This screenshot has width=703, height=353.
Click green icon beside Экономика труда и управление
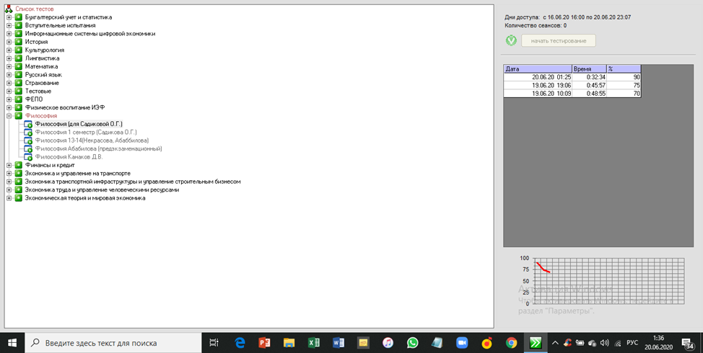[18, 190]
